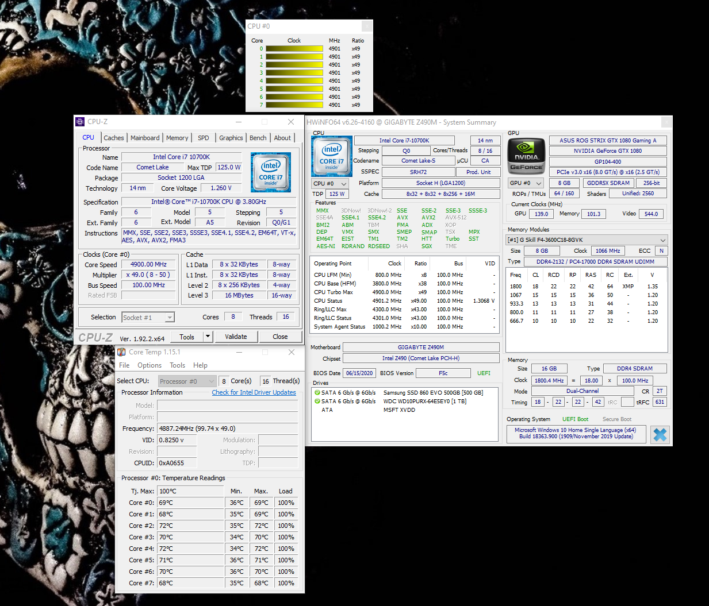Switch to the Memory tab in CPU-Z
Screen dimensions: 709x606
177,138
